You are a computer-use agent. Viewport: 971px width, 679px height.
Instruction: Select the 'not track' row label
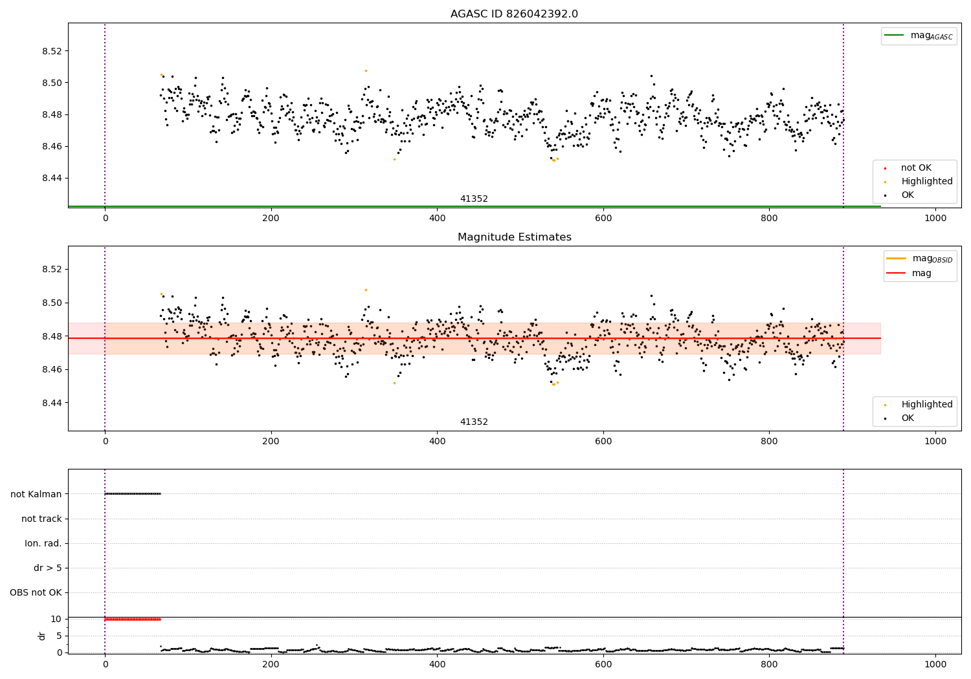(x=41, y=519)
